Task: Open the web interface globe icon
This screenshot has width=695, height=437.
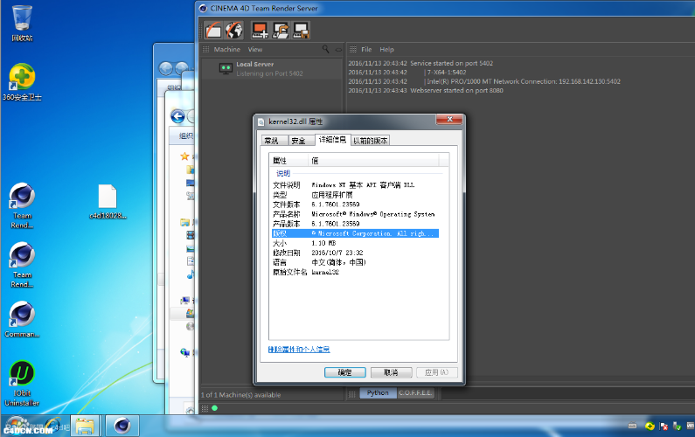Action: tap(233, 30)
